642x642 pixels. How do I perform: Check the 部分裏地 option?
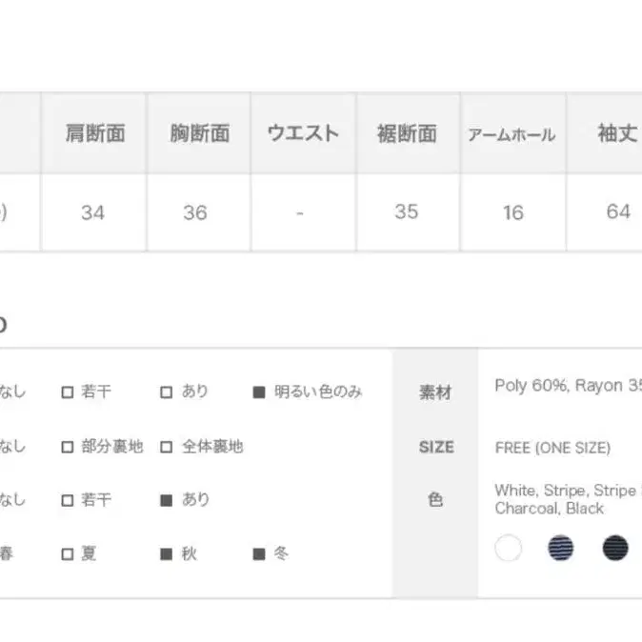pyautogui.click(x=68, y=447)
